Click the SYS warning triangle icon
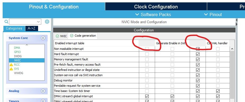This screenshot has height=102, width=245. 11,69
